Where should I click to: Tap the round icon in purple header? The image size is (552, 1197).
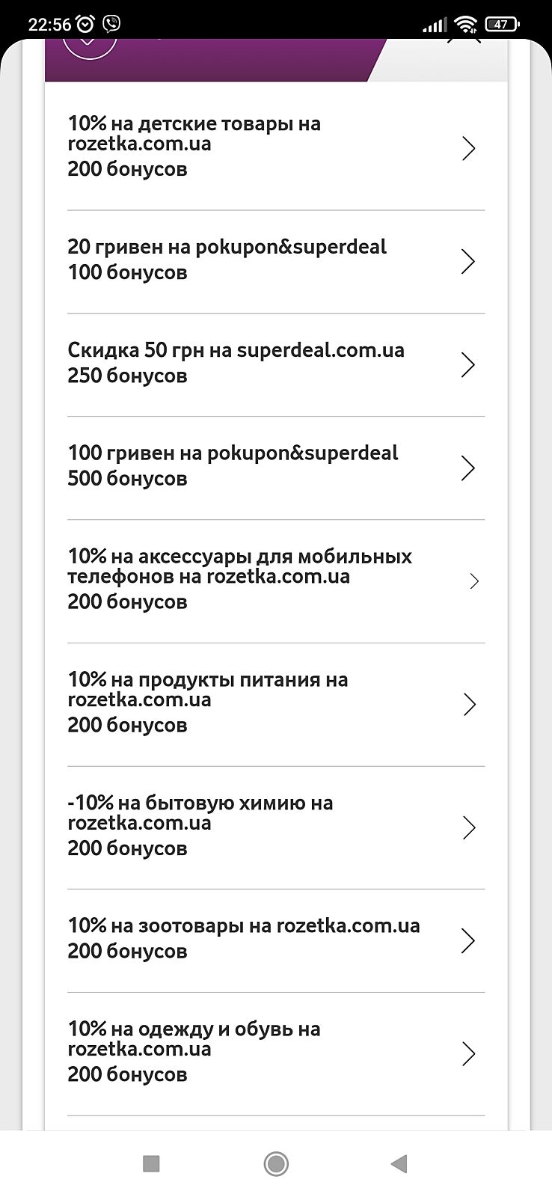pos(90,43)
